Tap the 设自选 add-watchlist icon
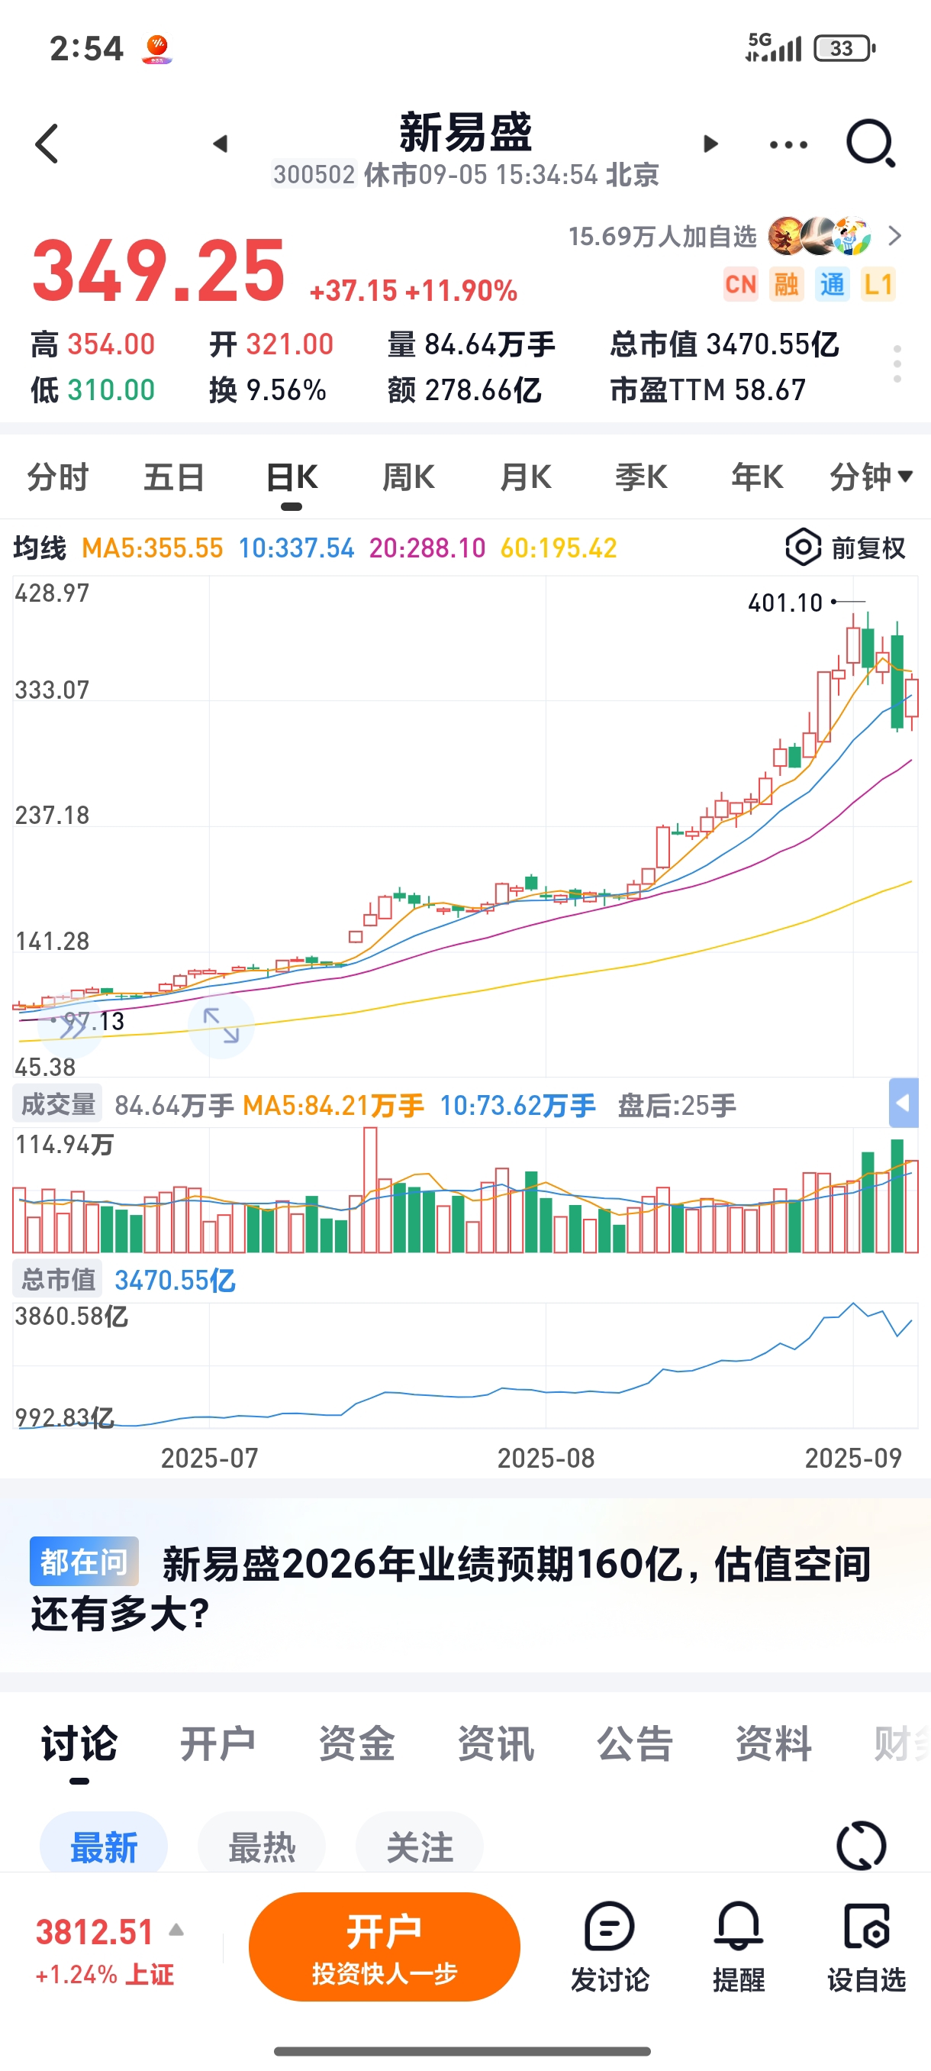The height and width of the screenshot is (2071, 931). pyautogui.click(x=867, y=1926)
